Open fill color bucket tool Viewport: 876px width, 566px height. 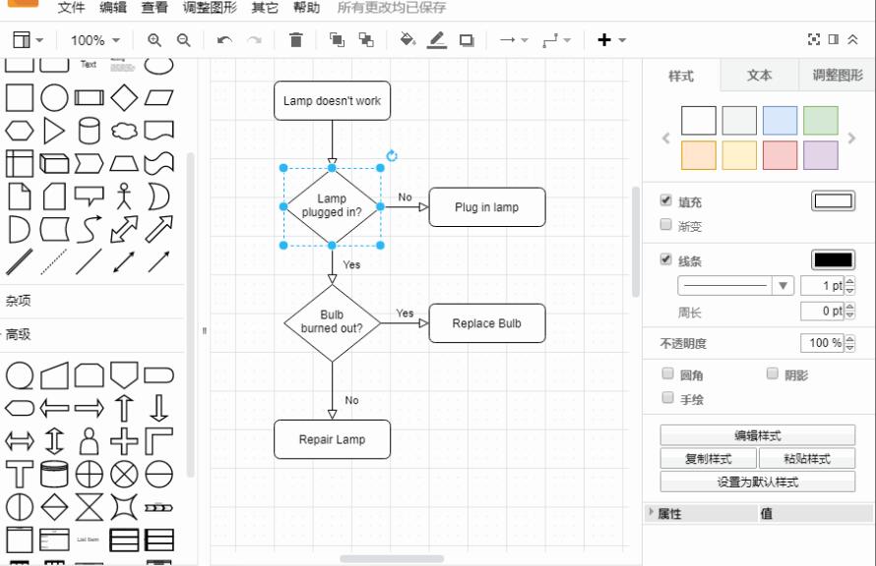point(407,39)
